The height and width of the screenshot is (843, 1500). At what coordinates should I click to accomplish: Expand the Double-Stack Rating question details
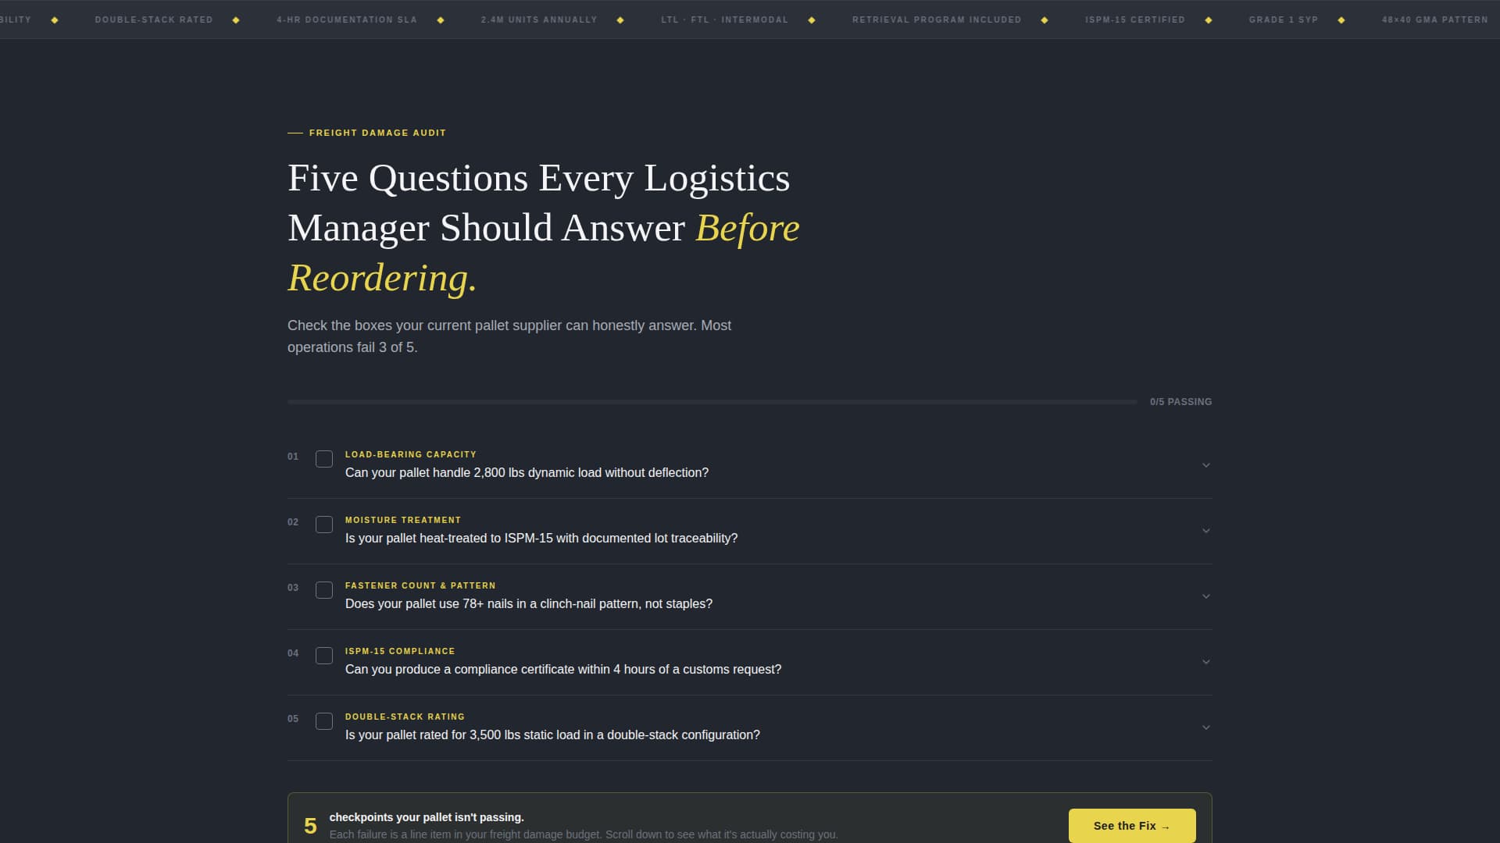click(x=1206, y=727)
